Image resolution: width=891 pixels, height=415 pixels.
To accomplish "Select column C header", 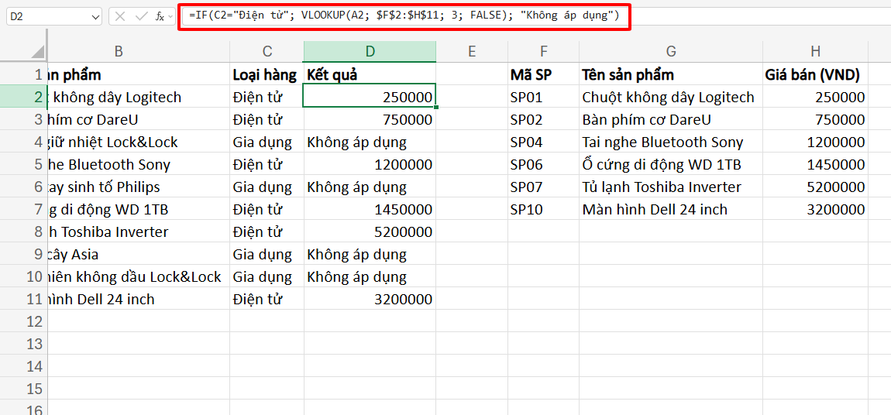I will (267, 51).
